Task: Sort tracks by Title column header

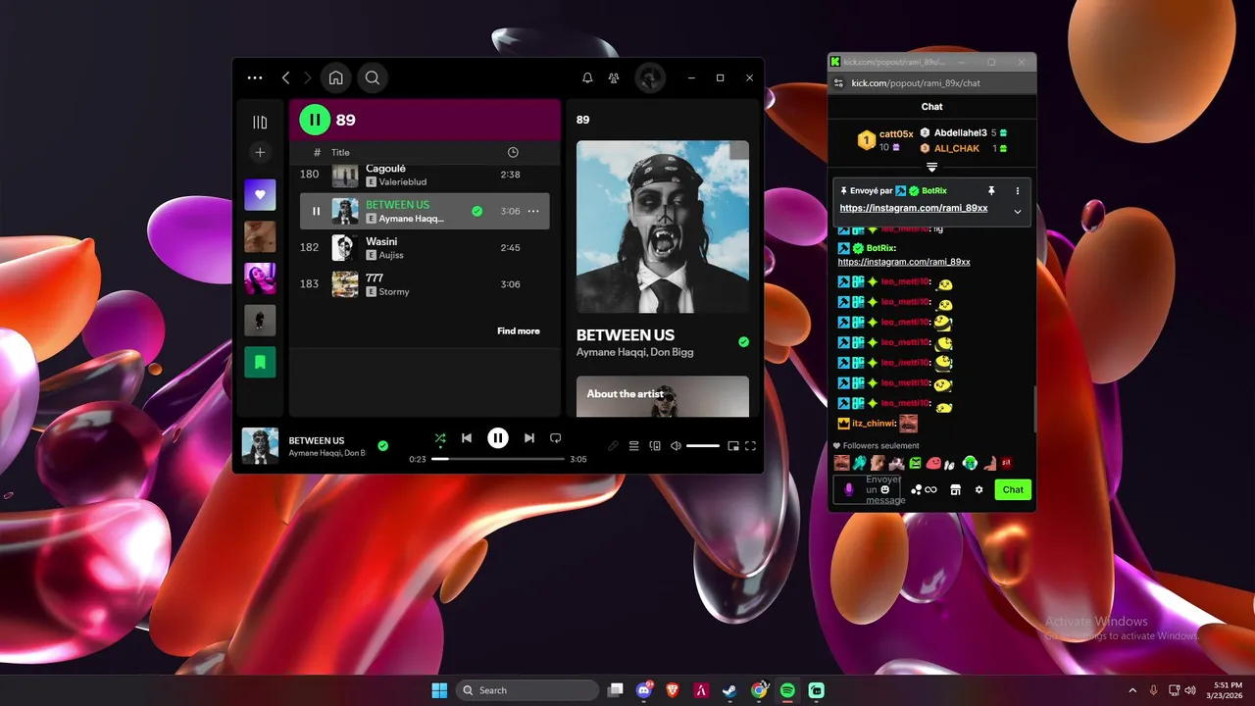Action: tap(340, 152)
